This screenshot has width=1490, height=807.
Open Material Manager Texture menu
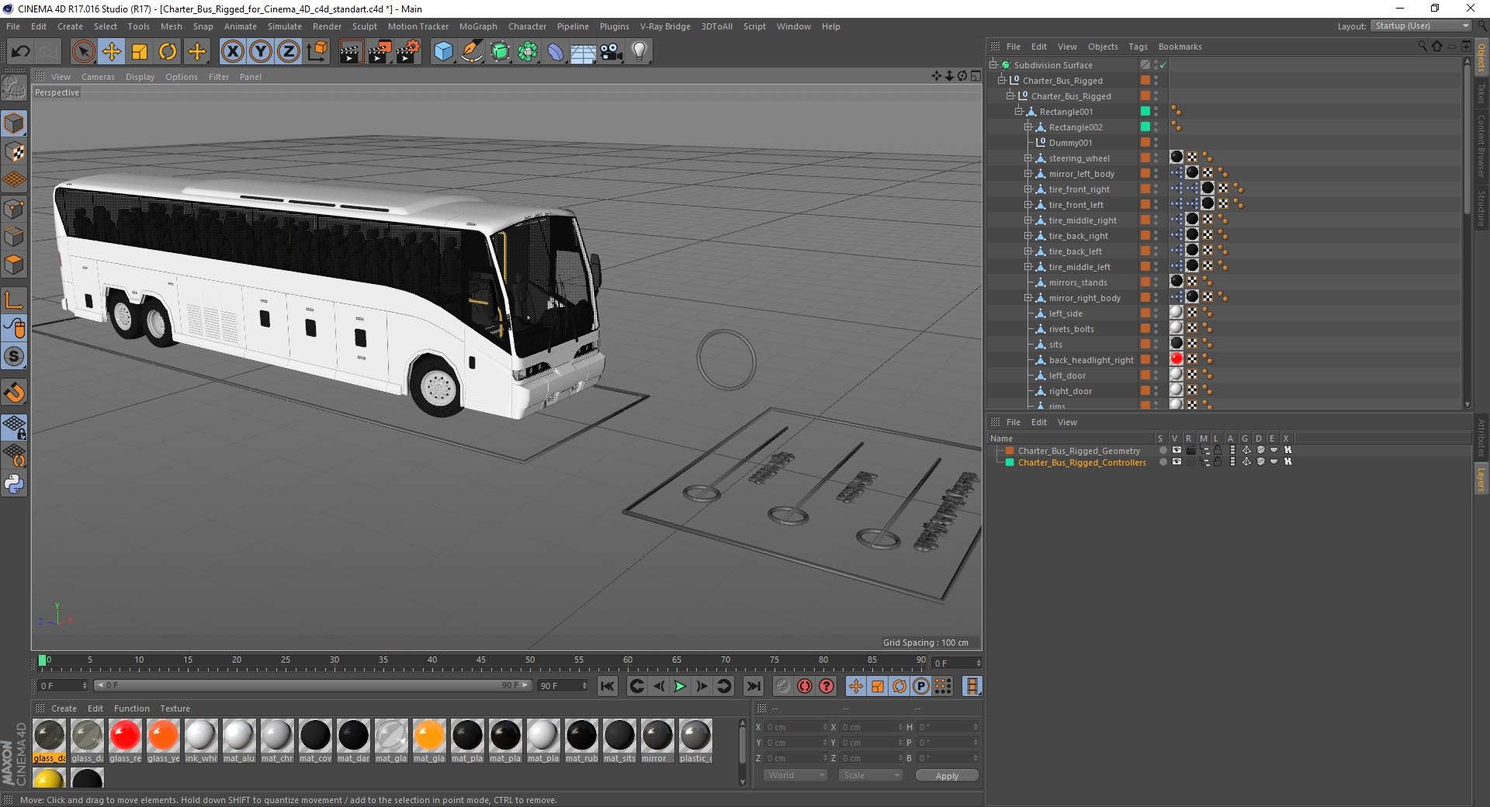coord(175,708)
